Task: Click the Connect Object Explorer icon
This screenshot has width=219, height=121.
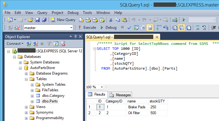Action: coord(28,44)
